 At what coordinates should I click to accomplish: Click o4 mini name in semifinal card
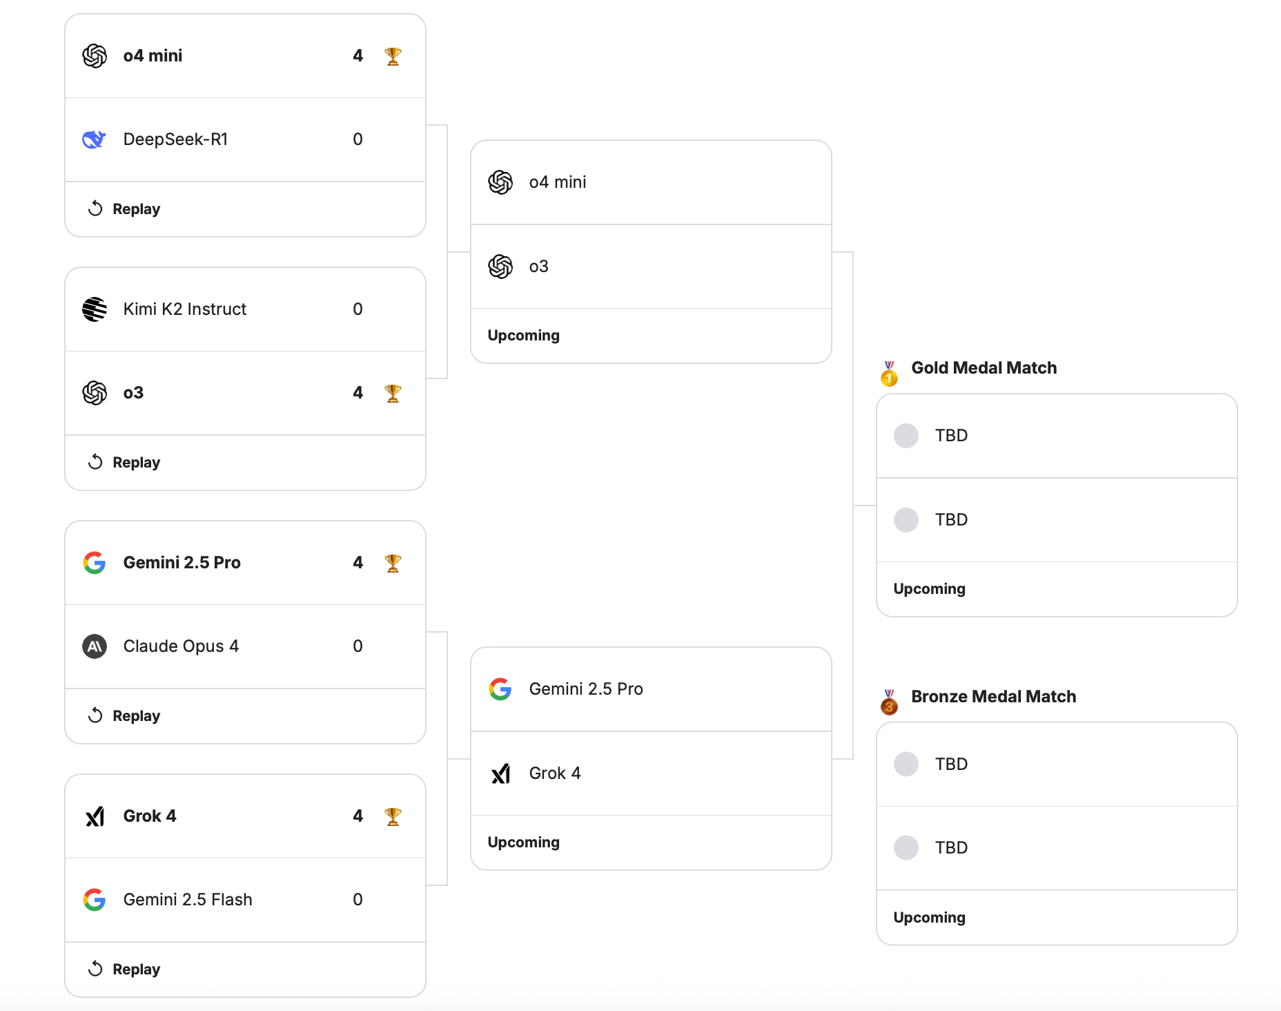click(x=558, y=182)
